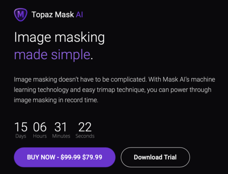Click the 22 seconds countdown number
The height and width of the screenshot is (174, 228).
(85, 127)
